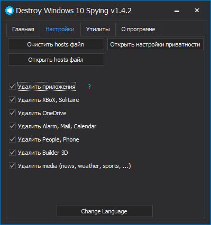Toggle the Удалить приложения checkbox
Image resolution: width=211 pixels, height=225 pixels.
(12, 87)
